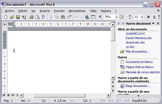
Task: Open the Nuevo documento task pane menu
Action: click(153, 24)
